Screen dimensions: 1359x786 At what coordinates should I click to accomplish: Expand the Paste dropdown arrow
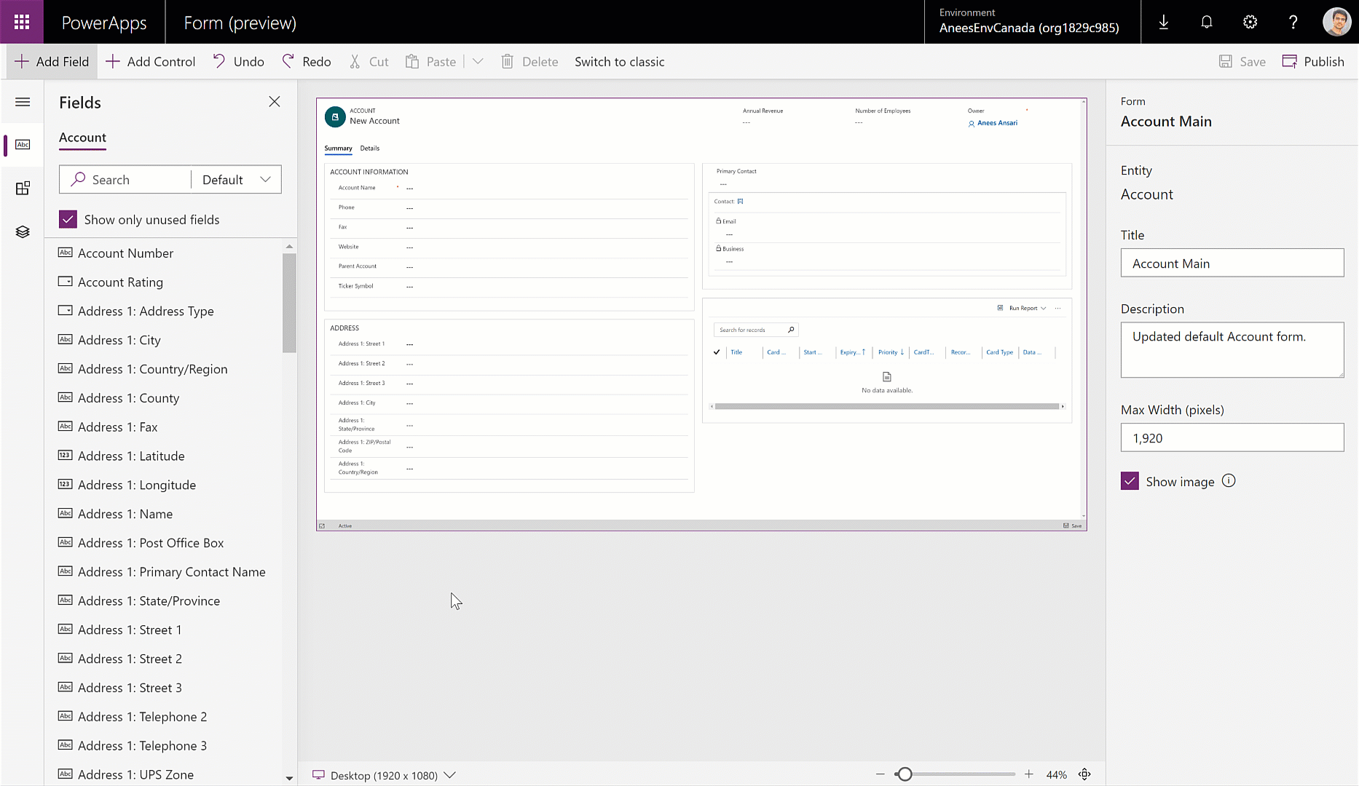point(478,61)
